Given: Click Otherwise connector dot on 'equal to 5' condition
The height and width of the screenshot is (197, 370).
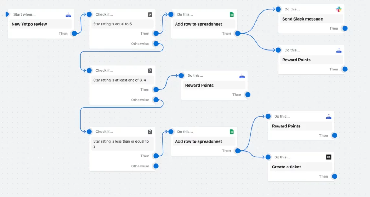Looking at the screenshot, I should [x=156, y=44].
